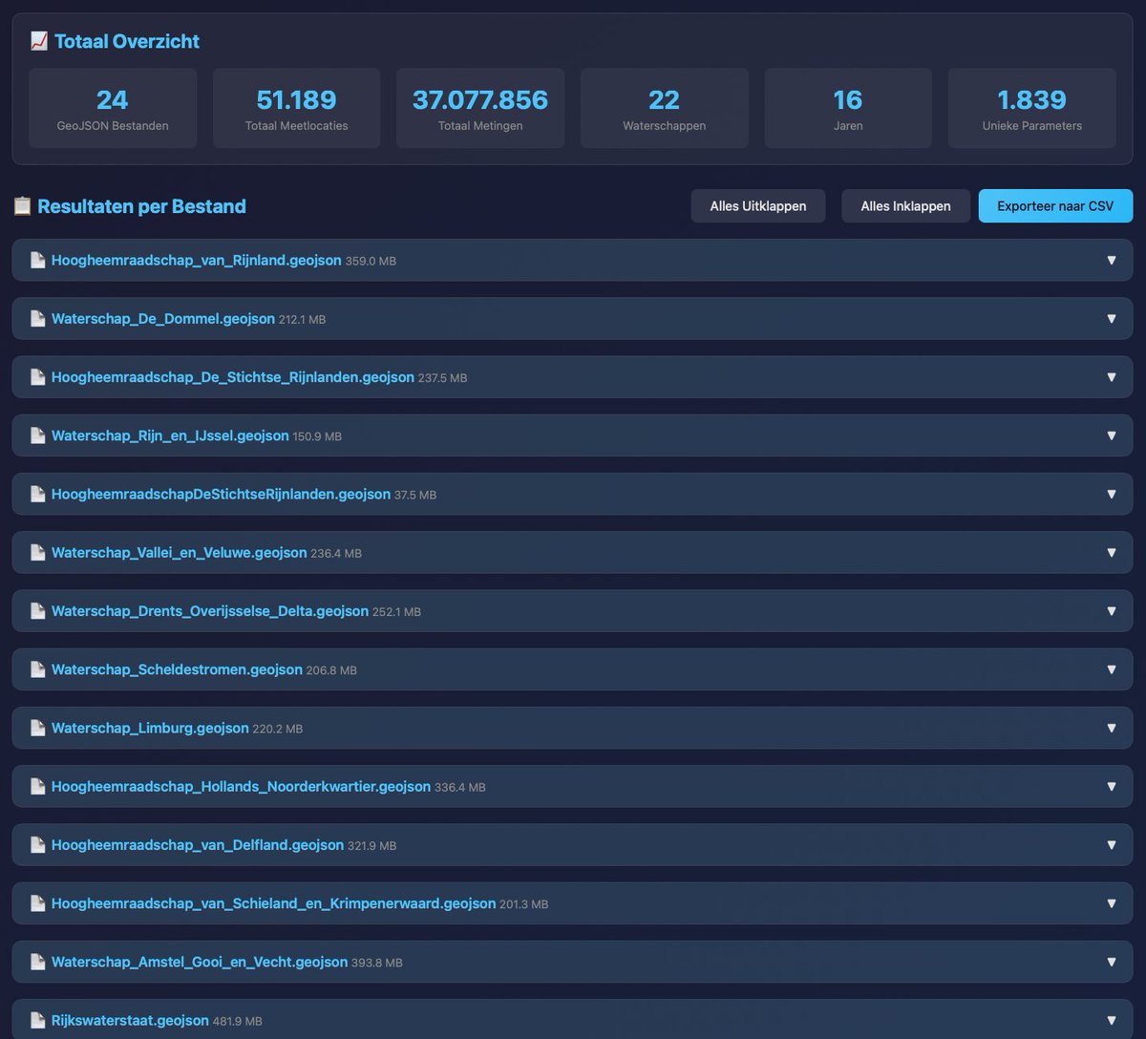
Task: Click clipboard icon next to Resultaten per Bestand
Action: coord(22,206)
